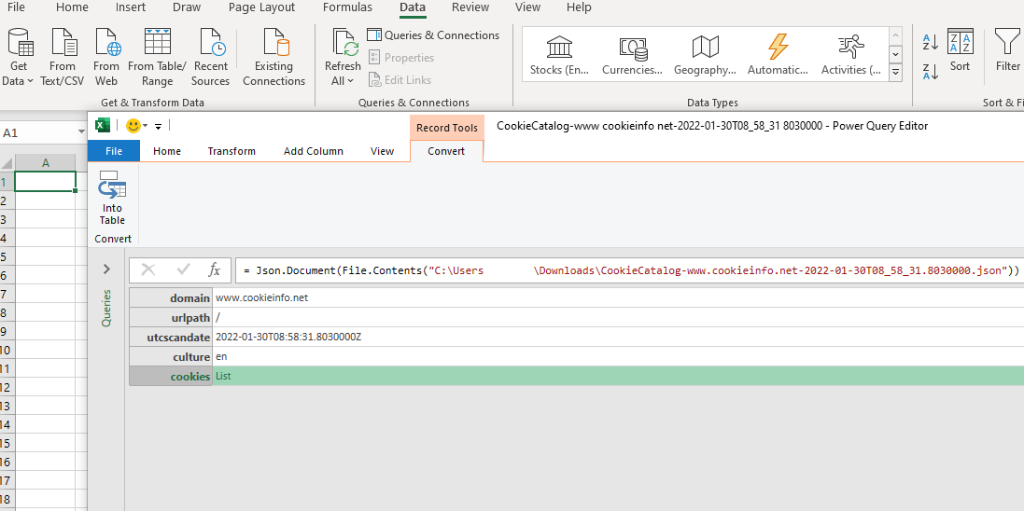Import data From Text/CSV
Viewport: 1024px width, 511px height.
pos(62,58)
